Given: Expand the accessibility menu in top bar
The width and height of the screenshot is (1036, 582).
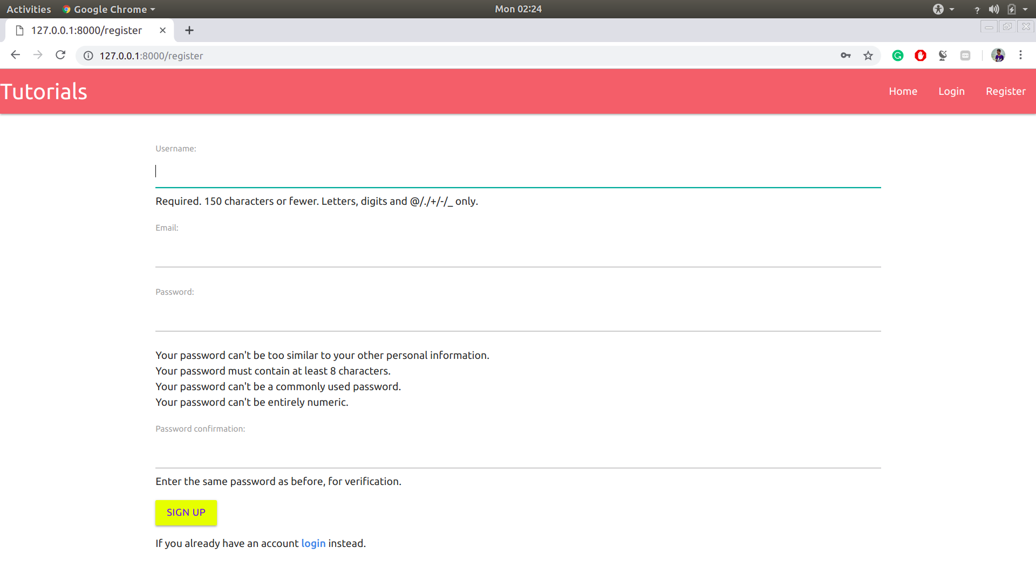Looking at the screenshot, I should (x=943, y=9).
